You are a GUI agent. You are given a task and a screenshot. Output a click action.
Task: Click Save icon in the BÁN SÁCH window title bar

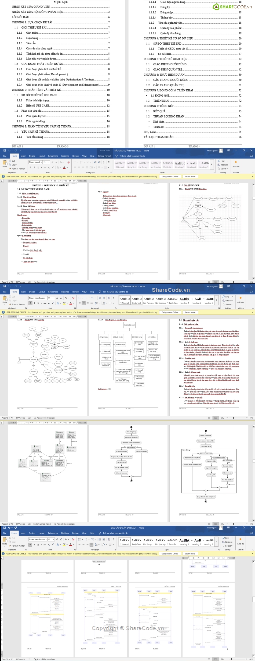click(x=4, y=528)
